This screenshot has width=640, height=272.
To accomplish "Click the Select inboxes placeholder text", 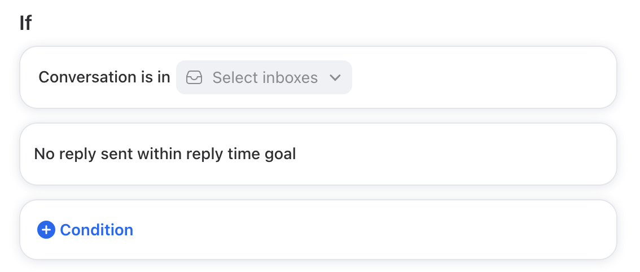I will (x=265, y=78).
